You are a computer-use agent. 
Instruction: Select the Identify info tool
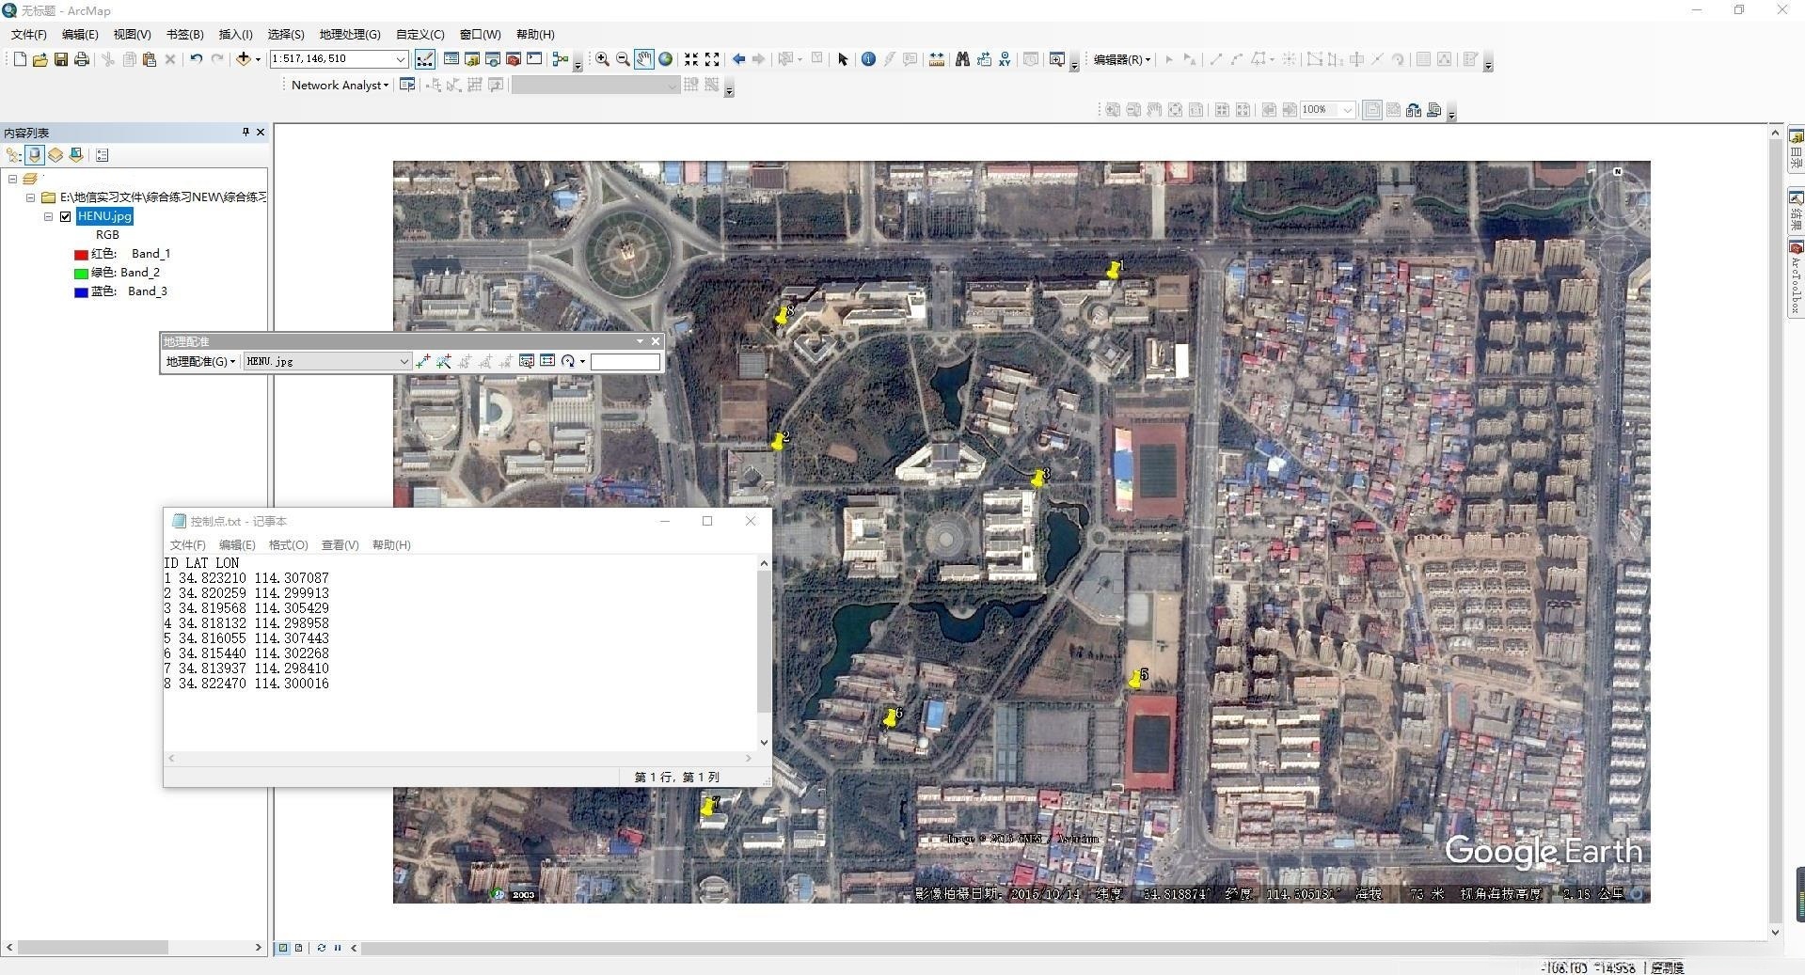[868, 59]
